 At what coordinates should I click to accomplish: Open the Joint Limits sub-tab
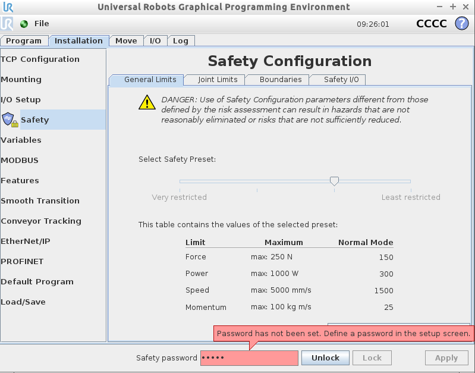(215, 80)
